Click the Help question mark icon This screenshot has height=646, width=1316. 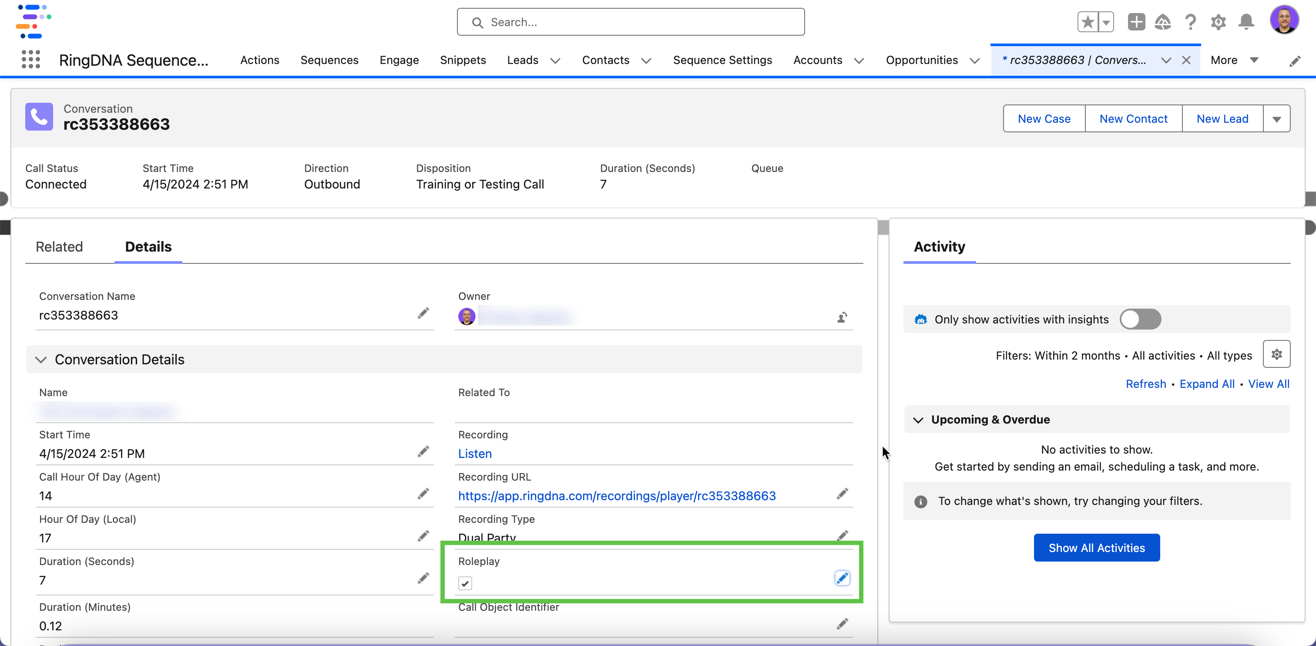click(1190, 22)
